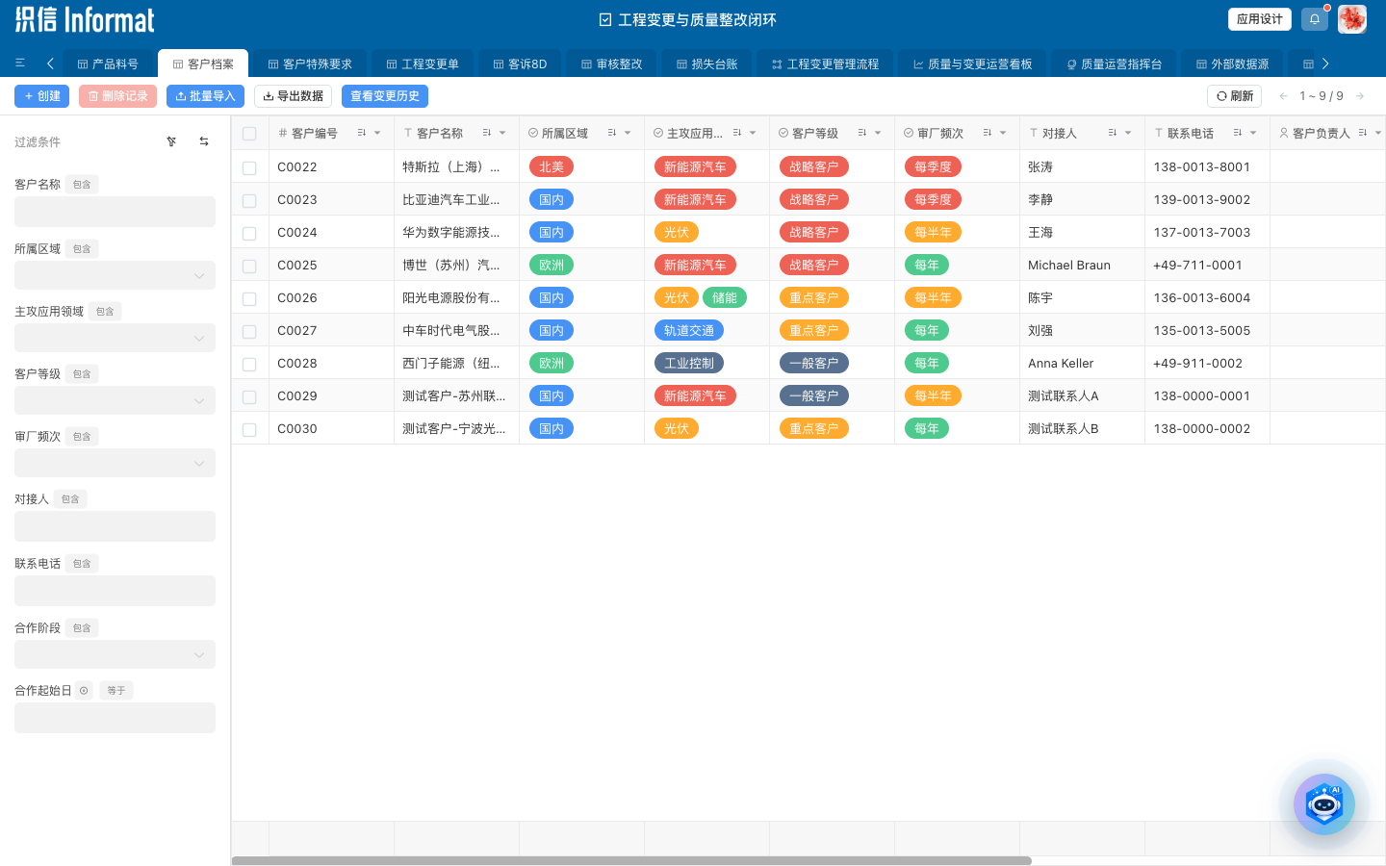The height and width of the screenshot is (866, 1386).
Task: Click the 客户名称 filter input field
Action: [x=115, y=212]
